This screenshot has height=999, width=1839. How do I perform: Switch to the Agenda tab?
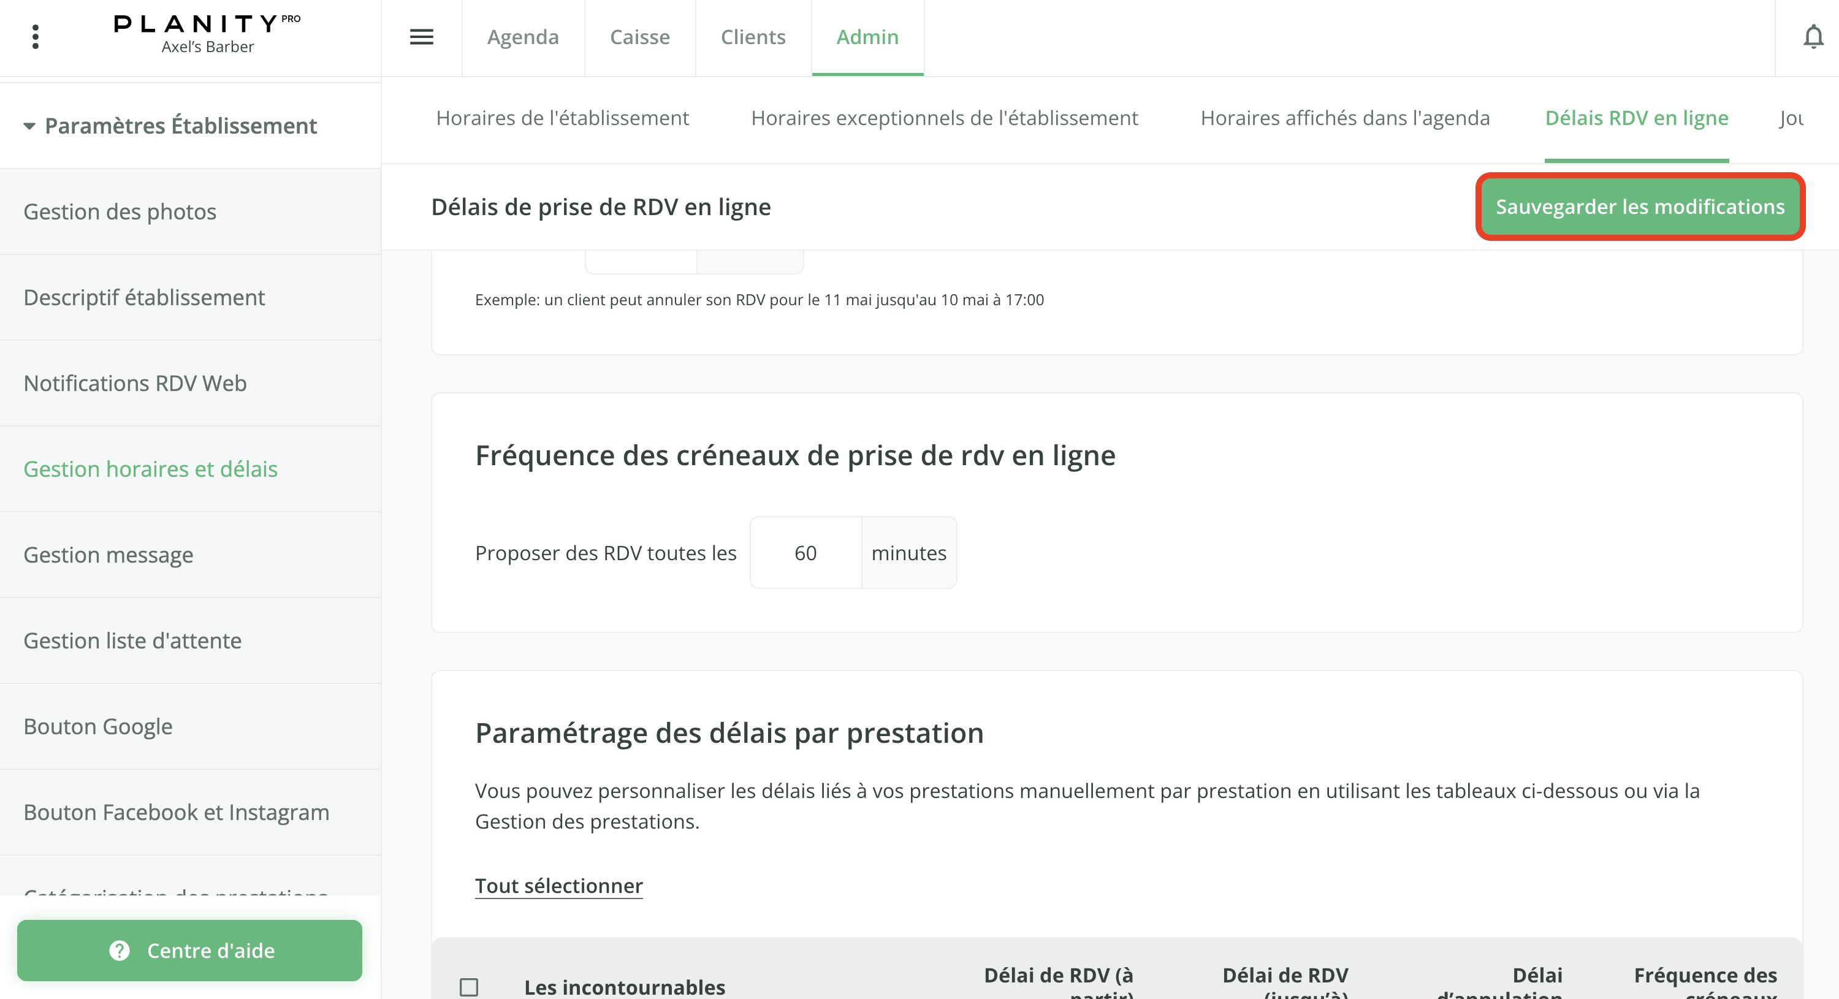(x=522, y=37)
